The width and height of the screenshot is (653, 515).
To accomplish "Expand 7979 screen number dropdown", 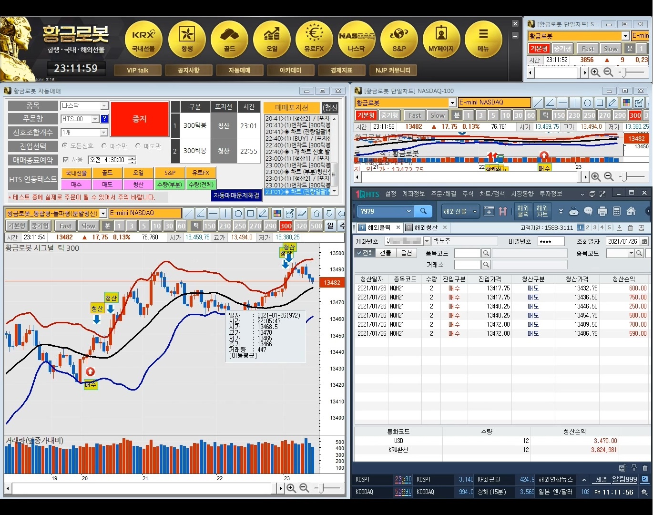I will click(x=408, y=211).
